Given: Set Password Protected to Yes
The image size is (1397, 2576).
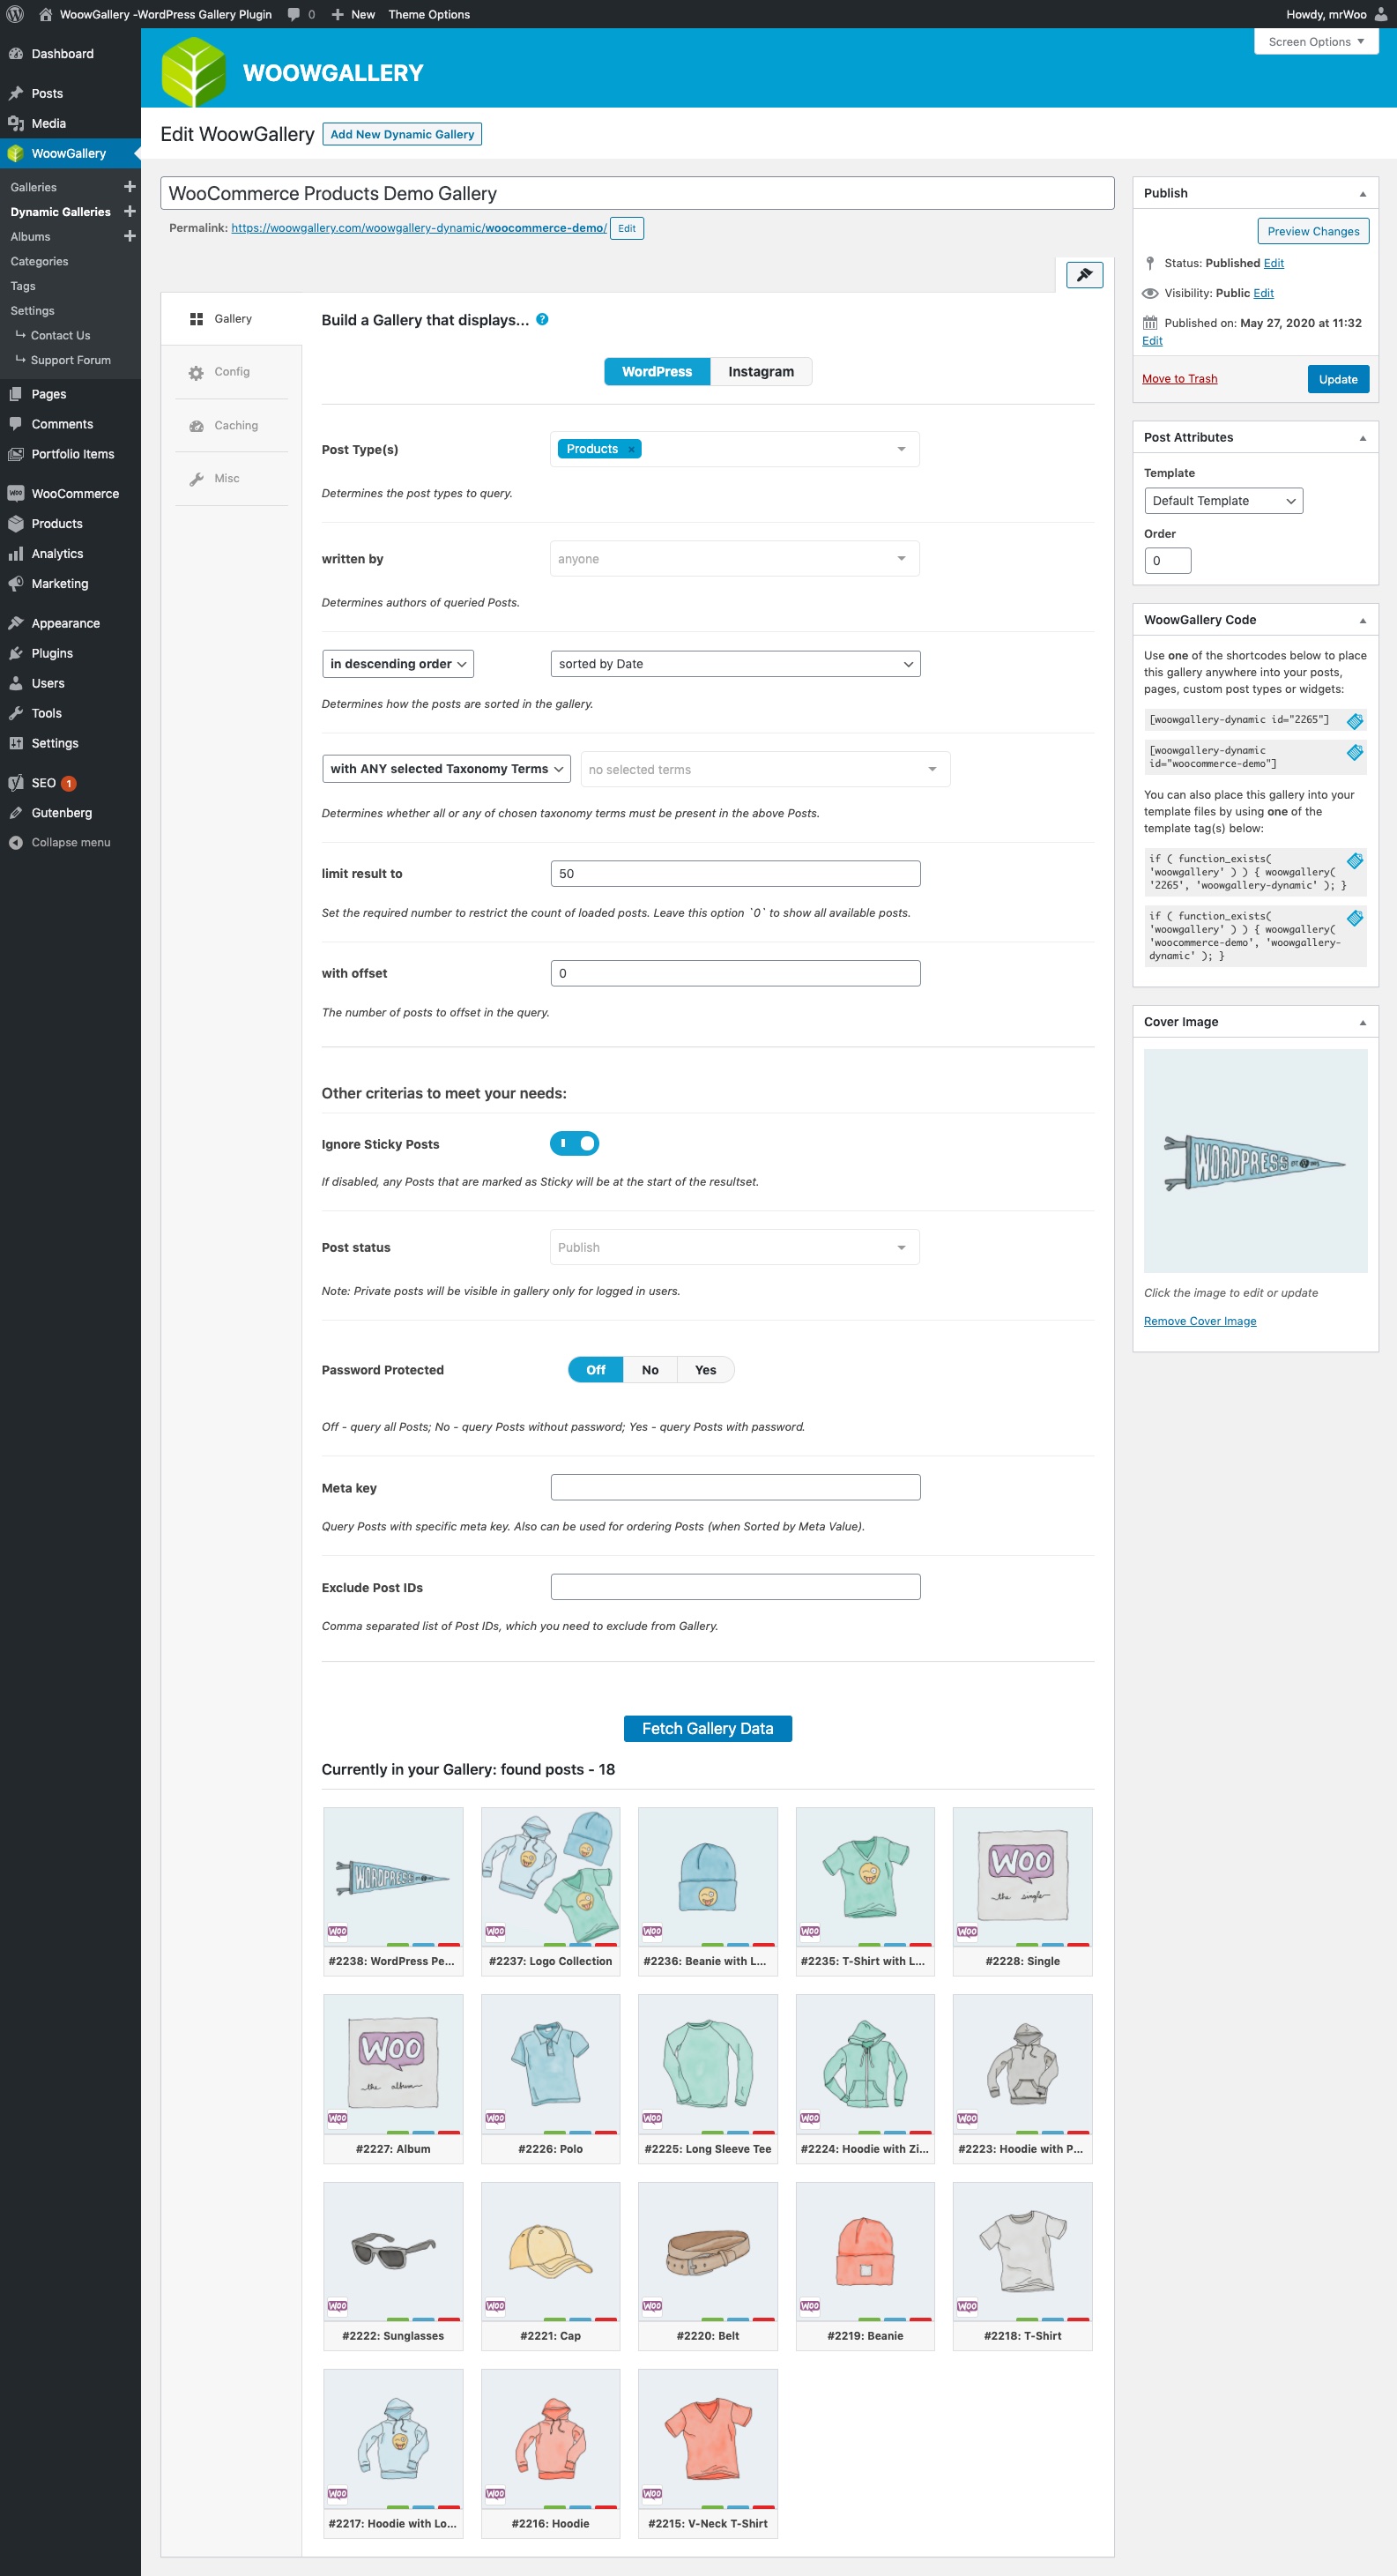Looking at the screenshot, I should (705, 1370).
